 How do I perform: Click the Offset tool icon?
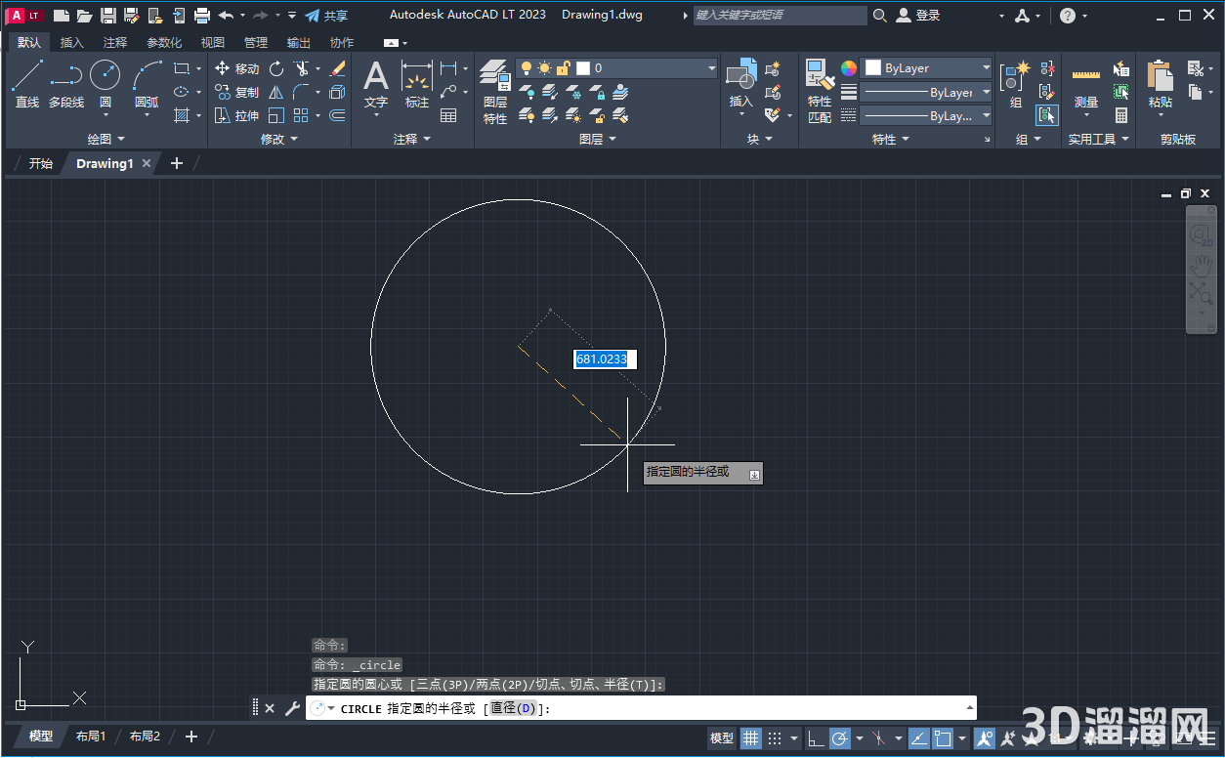click(338, 115)
